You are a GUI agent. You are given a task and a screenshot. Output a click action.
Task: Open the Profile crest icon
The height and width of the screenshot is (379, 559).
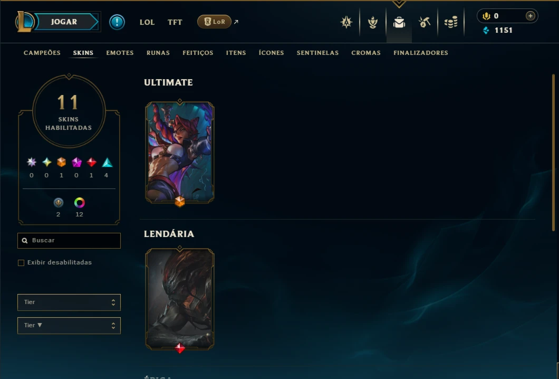(346, 23)
